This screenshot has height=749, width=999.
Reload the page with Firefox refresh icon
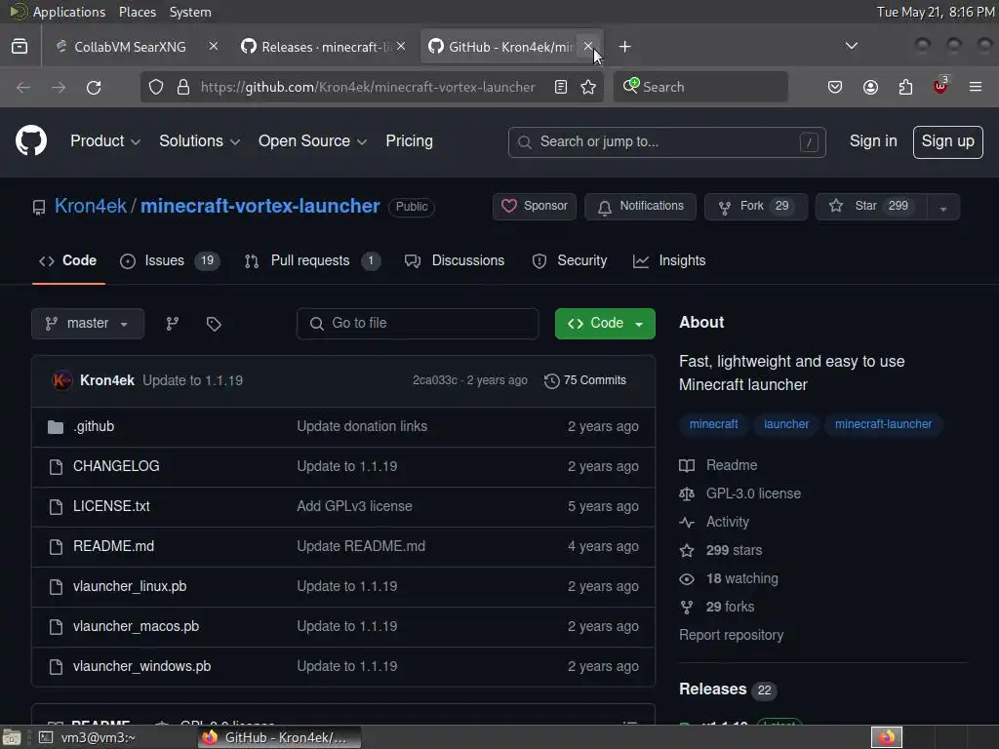coord(94,87)
